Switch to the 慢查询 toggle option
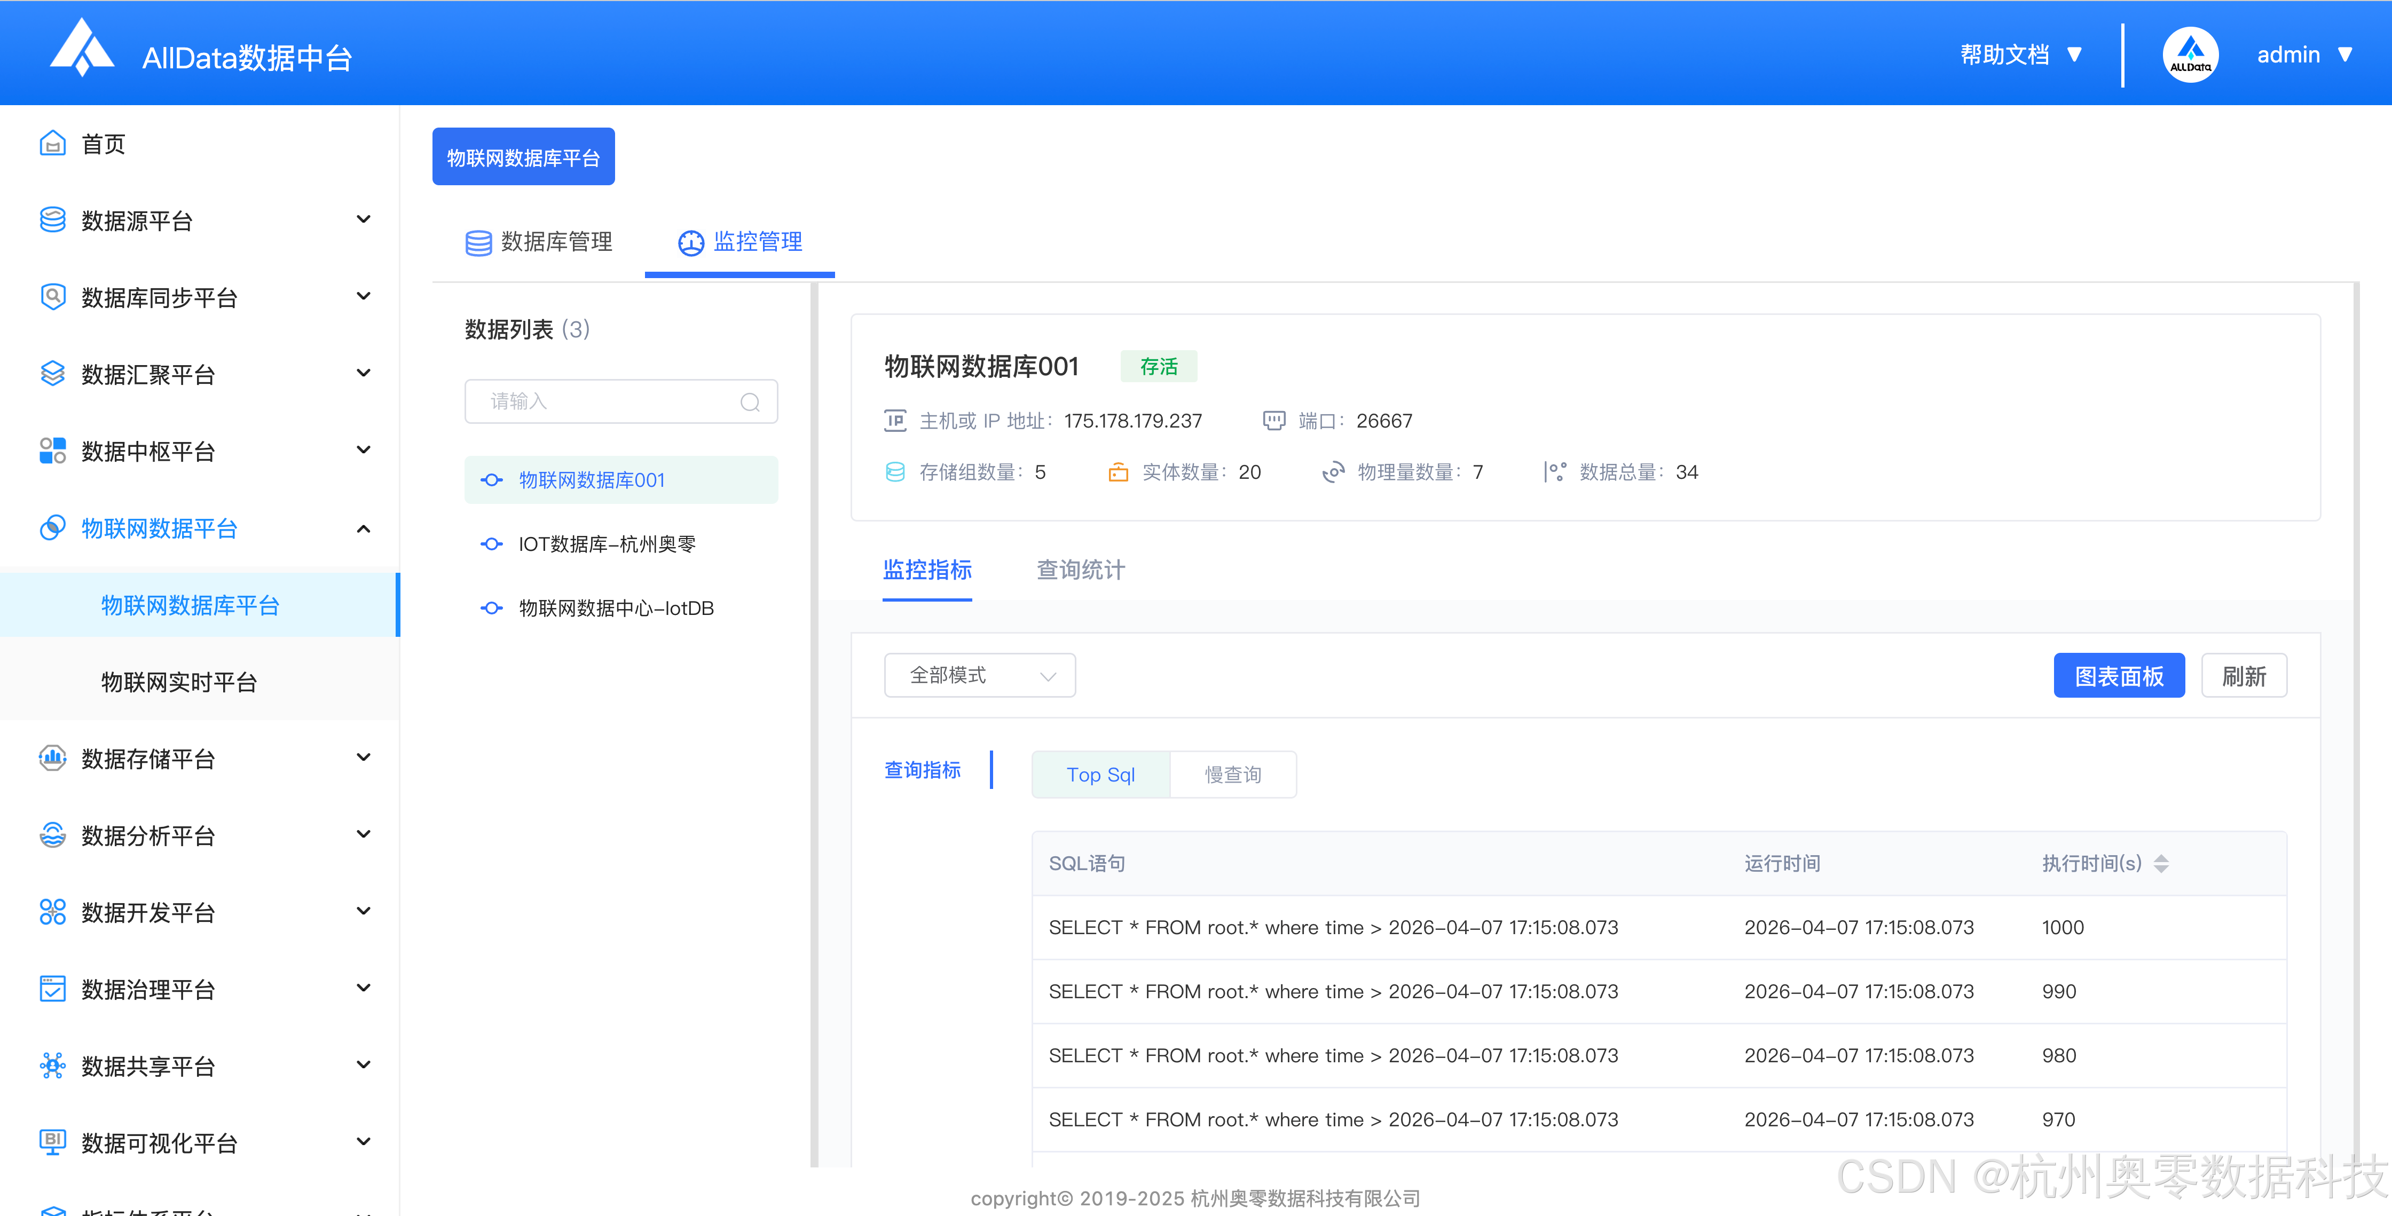Image resolution: width=2392 pixels, height=1216 pixels. click(x=1232, y=775)
